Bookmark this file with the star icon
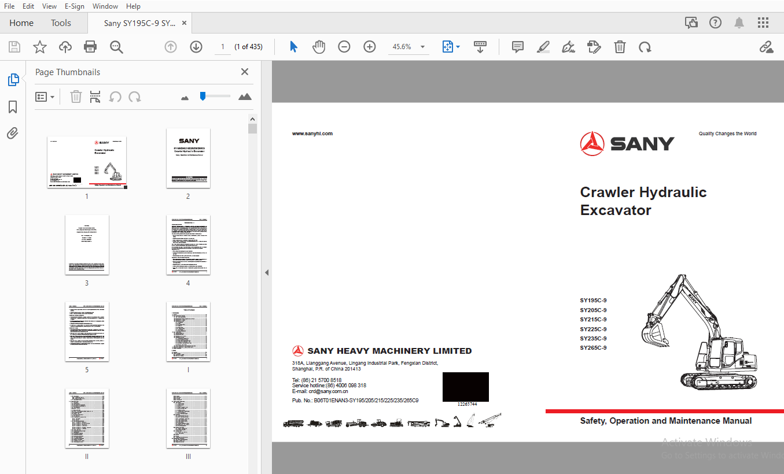Image resolution: width=784 pixels, height=474 pixels. 40,47
